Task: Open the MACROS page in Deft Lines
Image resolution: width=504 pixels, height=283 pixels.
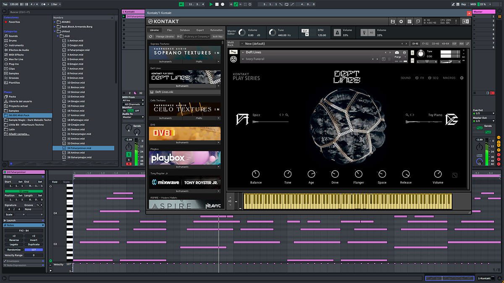Action: tap(449, 78)
